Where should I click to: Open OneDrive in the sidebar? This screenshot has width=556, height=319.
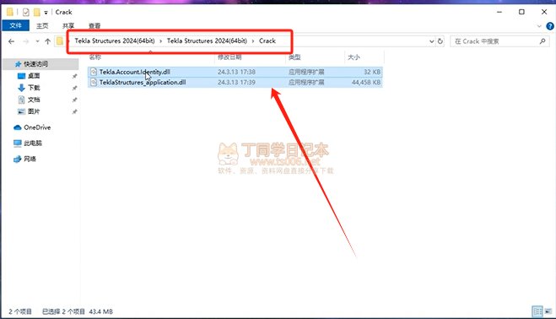coord(37,127)
